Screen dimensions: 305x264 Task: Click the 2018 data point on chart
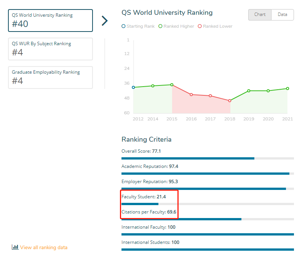click(x=230, y=101)
